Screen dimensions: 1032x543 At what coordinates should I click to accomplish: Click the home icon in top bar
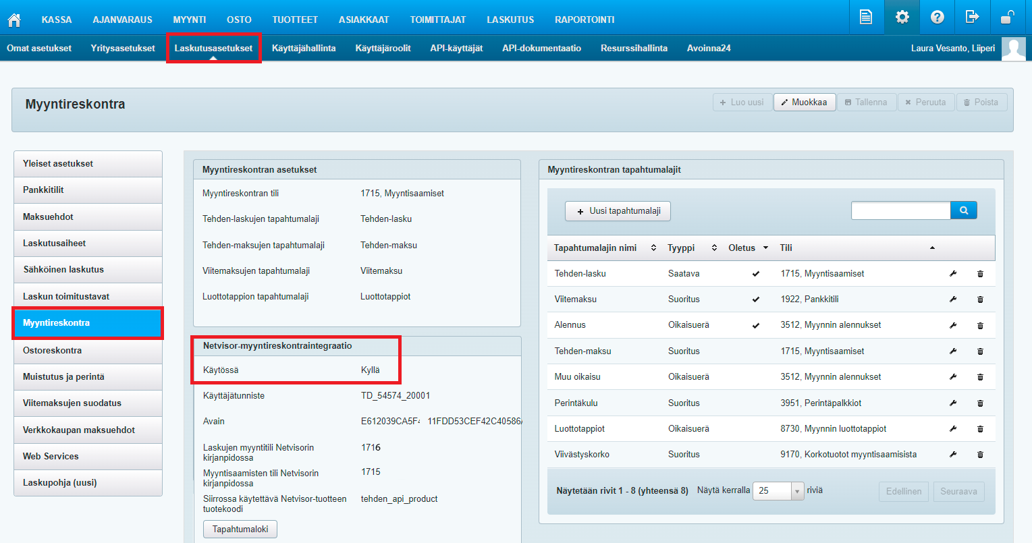click(13, 20)
